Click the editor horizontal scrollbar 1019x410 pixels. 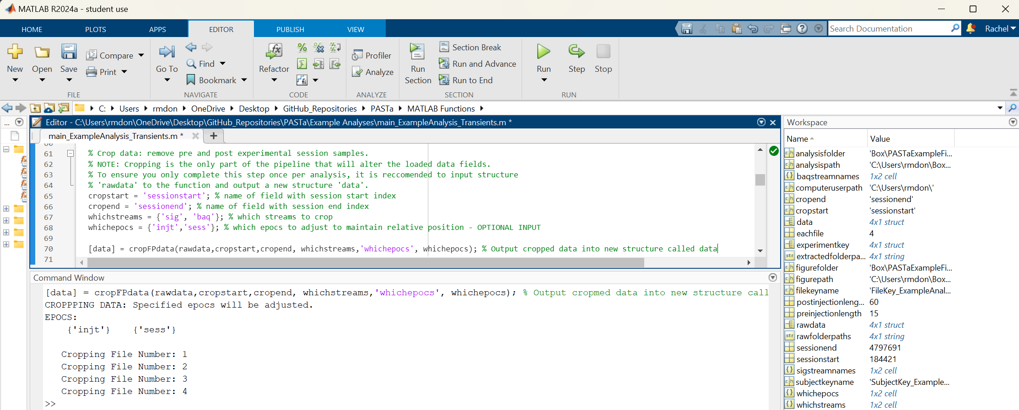(366, 262)
